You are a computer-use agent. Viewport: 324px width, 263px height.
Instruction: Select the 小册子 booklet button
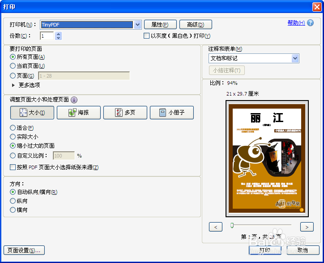(x=172, y=113)
